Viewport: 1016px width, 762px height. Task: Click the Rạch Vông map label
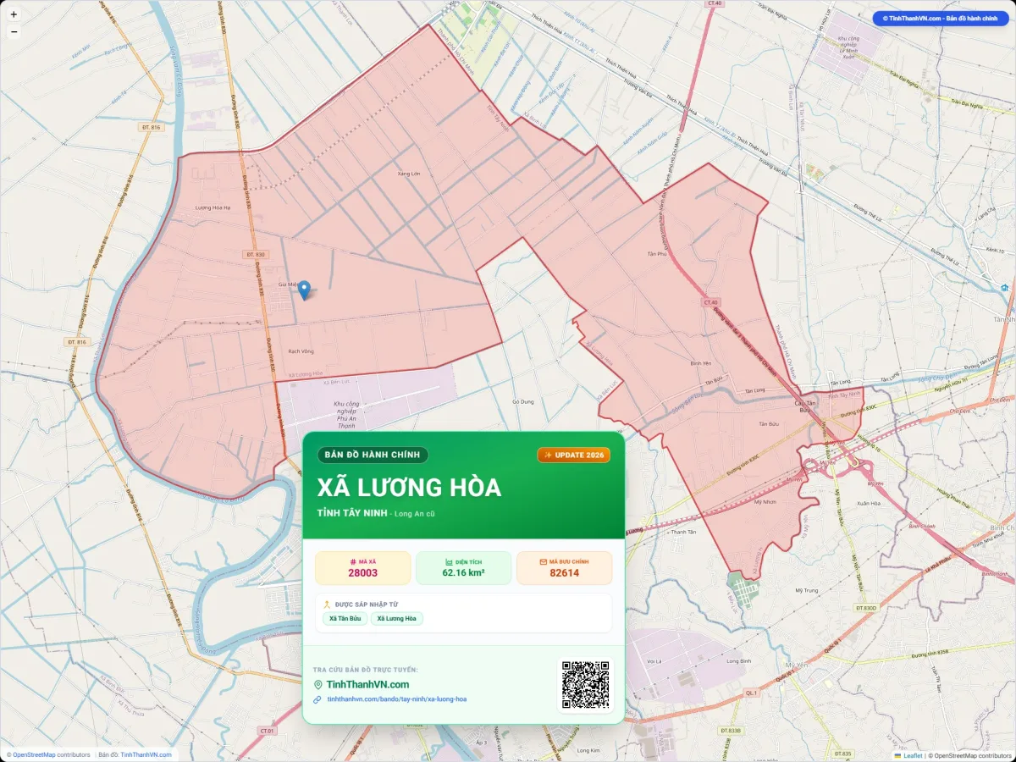tap(301, 351)
